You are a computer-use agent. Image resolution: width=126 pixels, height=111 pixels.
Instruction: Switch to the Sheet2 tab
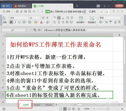click(37, 105)
